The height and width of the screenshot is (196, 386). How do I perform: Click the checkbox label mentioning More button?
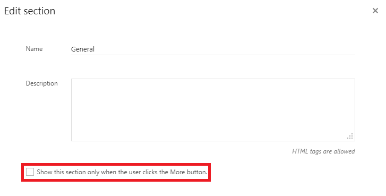click(x=122, y=172)
